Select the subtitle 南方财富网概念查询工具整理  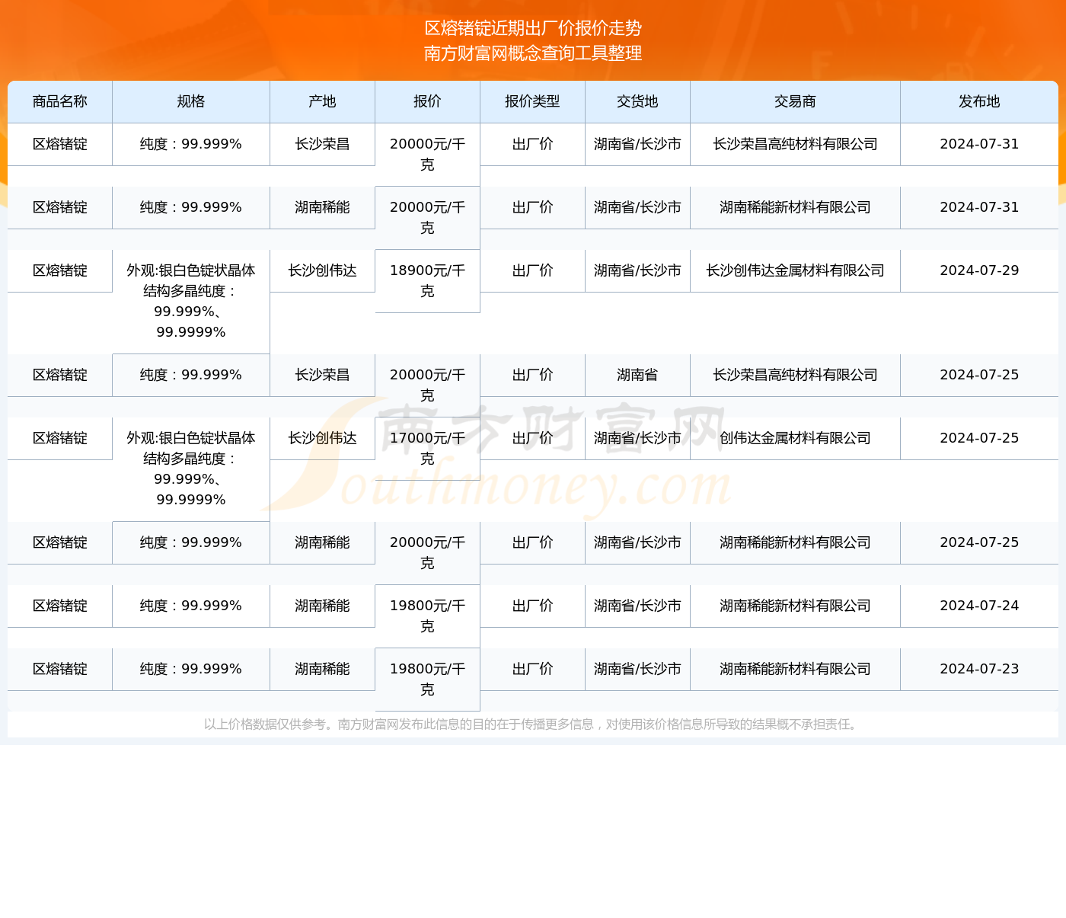click(533, 53)
